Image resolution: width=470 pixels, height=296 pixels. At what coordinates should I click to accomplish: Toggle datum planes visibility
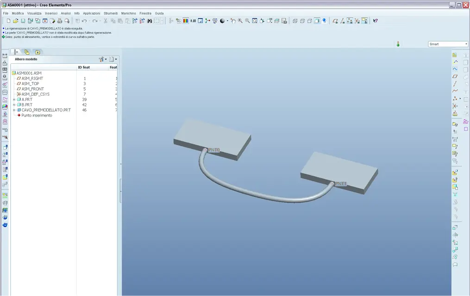pyautogui.click(x=335, y=21)
